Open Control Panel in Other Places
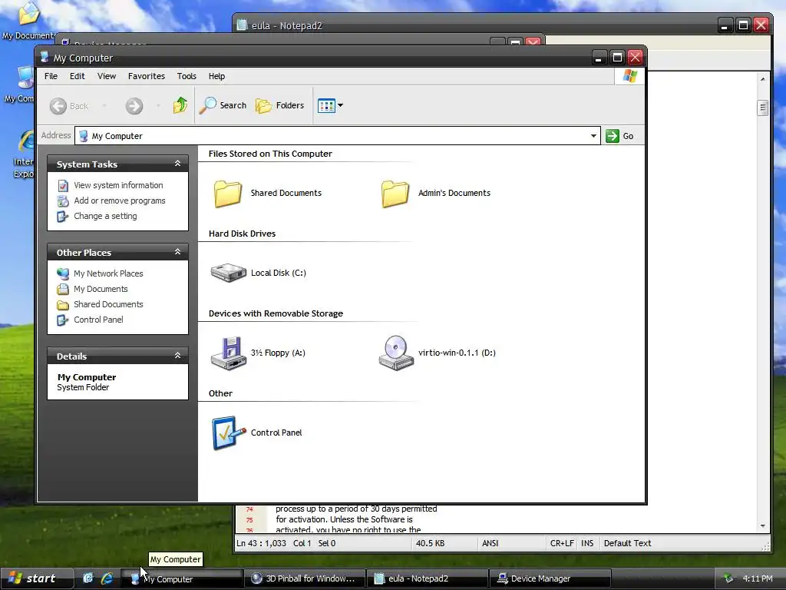786x590 pixels. point(98,320)
